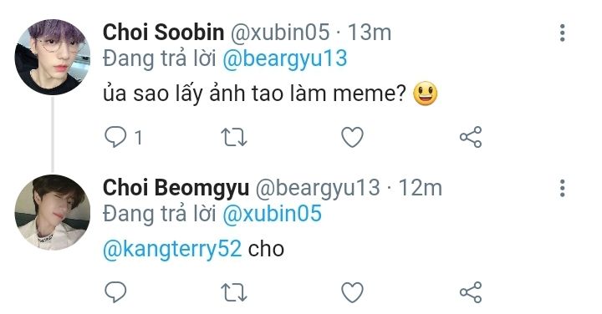The image size is (602, 314).
Task: Follow the @beargyu13 reply mention link
Action: pyautogui.click(x=284, y=59)
